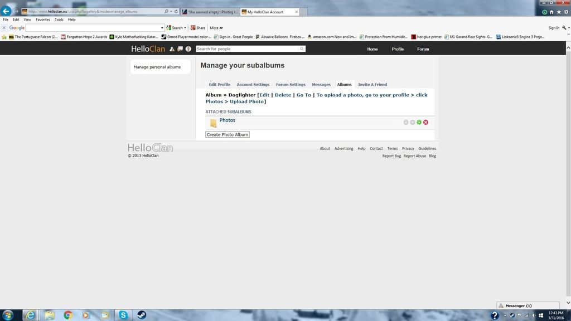The width and height of the screenshot is (571, 321).
Task: Move Photos subalbum down with grey arrow
Action: [x=412, y=122]
